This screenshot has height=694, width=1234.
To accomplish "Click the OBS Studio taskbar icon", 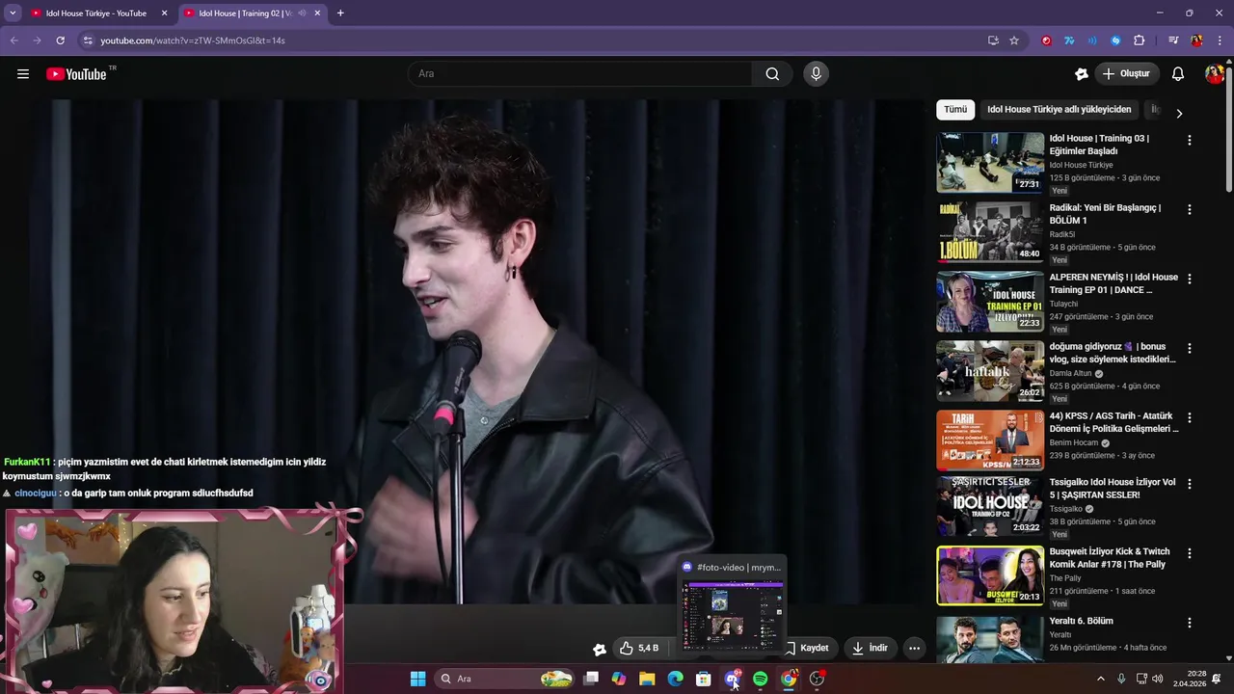I will (818, 679).
